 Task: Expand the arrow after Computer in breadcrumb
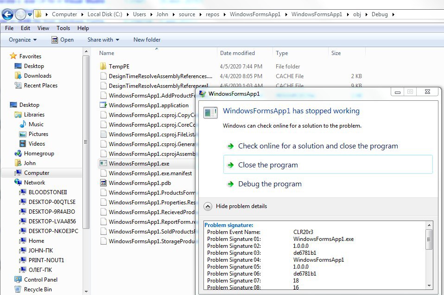82,14
